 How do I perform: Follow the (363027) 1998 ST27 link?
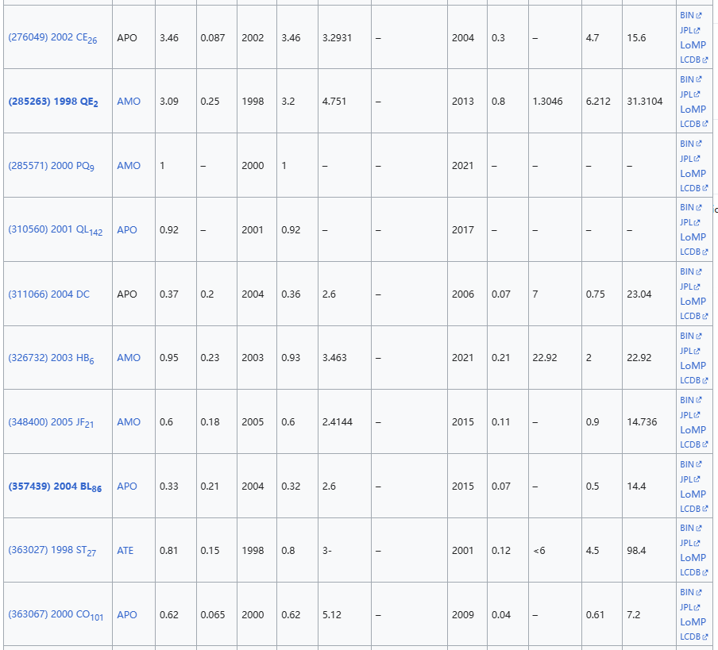(x=52, y=551)
